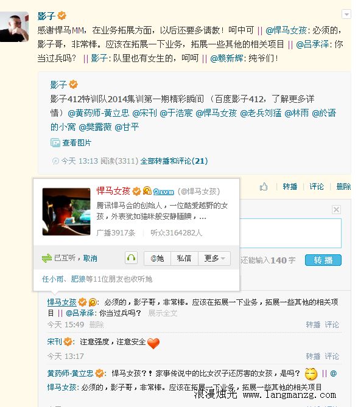Click the 转播 link in action bar

tap(290, 186)
